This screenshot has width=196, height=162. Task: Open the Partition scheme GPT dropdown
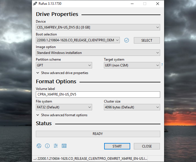pos(64,65)
